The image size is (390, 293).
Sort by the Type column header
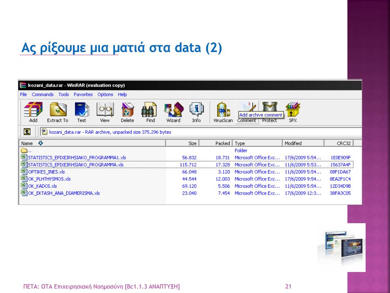(257, 143)
